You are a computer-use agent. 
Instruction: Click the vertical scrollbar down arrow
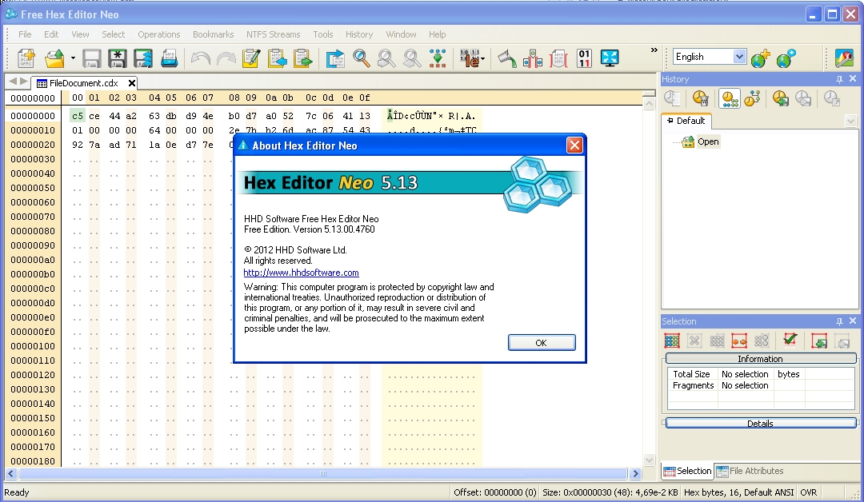[649, 460]
